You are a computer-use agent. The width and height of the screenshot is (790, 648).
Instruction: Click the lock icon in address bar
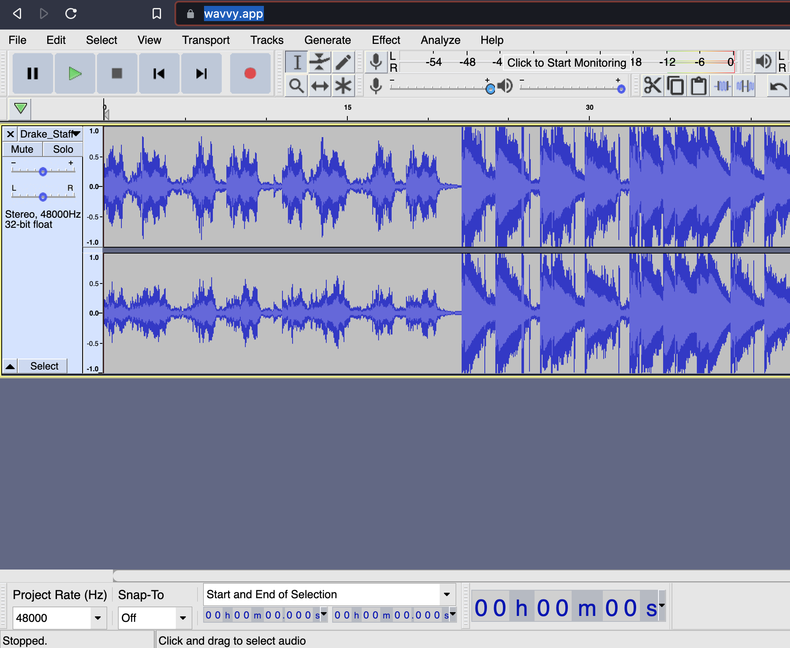pos(191,14)
